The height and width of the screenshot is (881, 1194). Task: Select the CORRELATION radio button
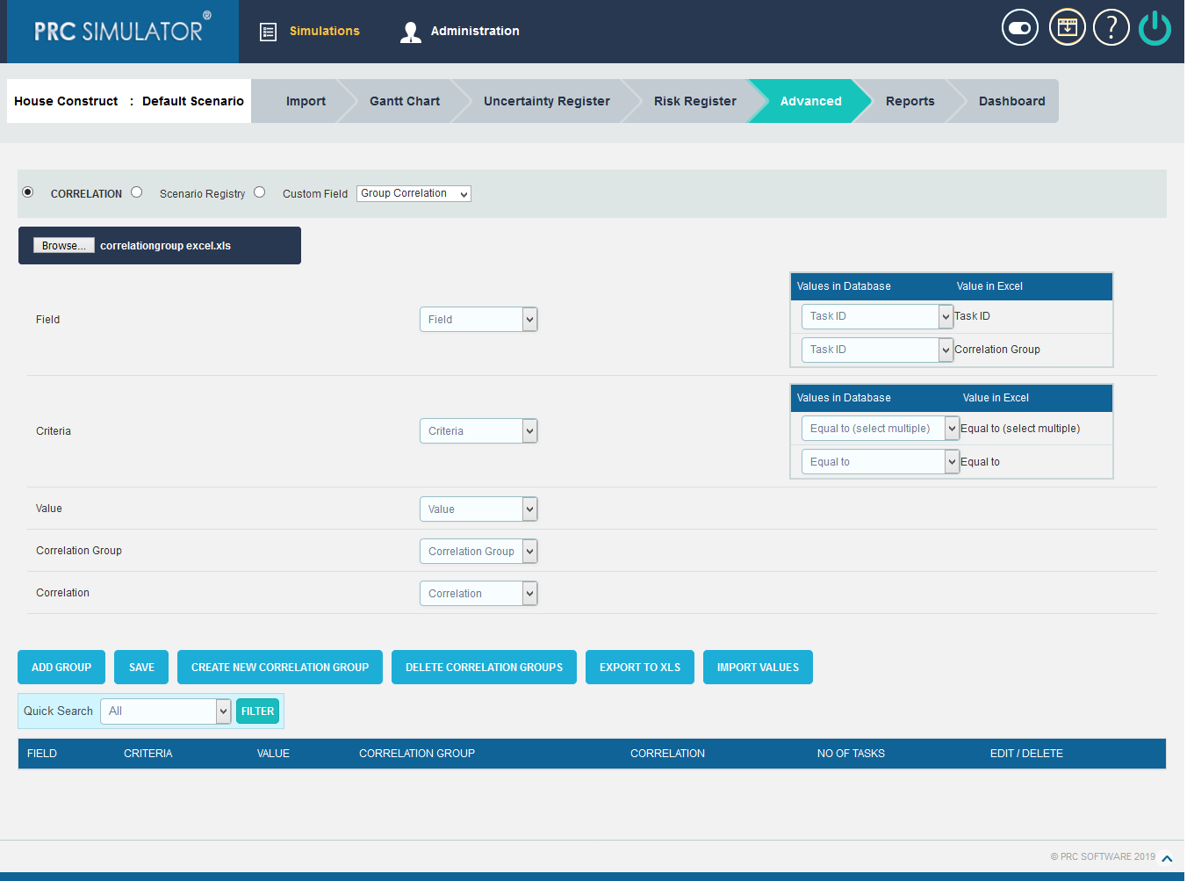point(27,191)
